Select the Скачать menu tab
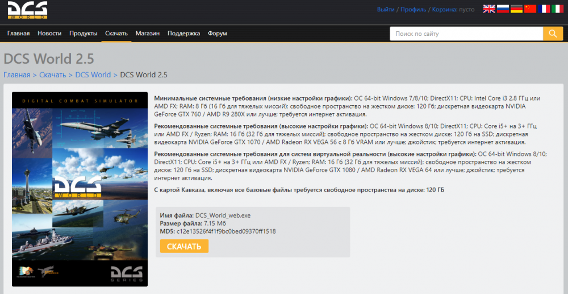Viewport: 568px width, 294px height. [x=116, y=34]
